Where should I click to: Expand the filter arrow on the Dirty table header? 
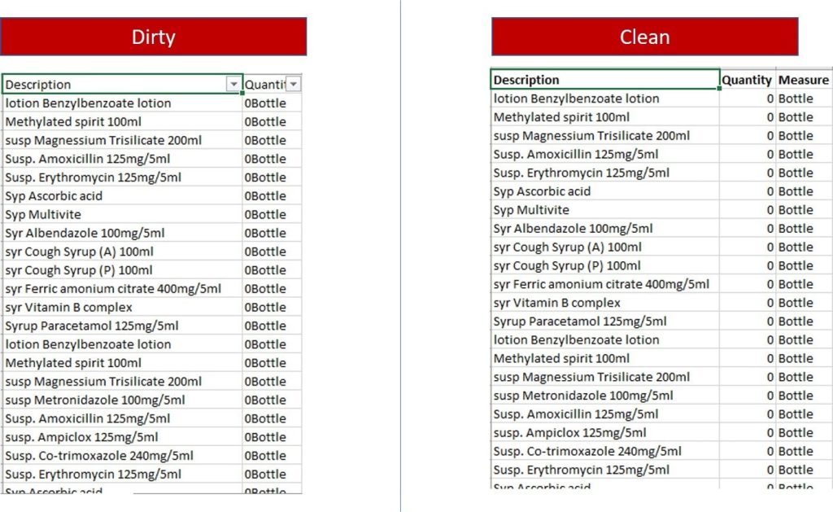[x=234, y=84]
